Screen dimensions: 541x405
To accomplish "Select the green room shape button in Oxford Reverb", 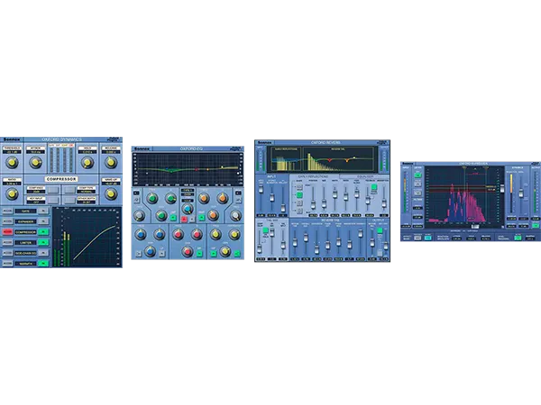I will 299,195.
